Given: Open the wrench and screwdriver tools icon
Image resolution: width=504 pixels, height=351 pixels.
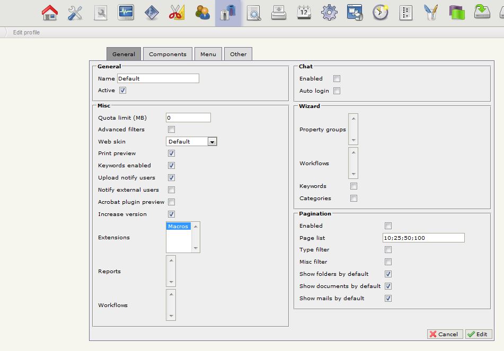Looking at the screenshot, I should pos(75,13).
